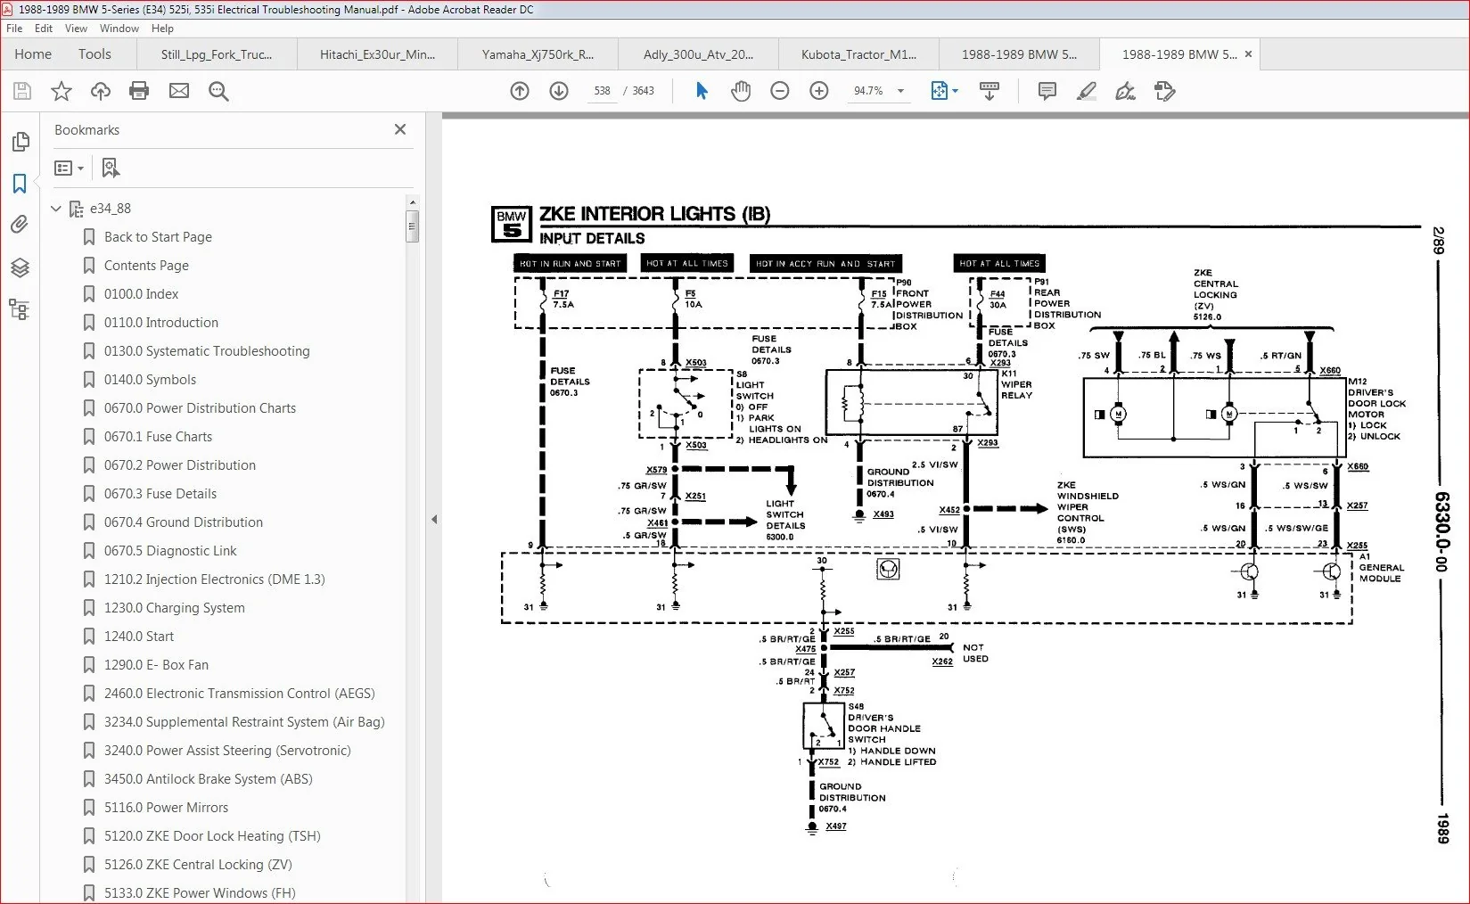Zoom out with minus icon
Viewport: 1470px width, 904px height.
pyautogui.click(x=780, y=91)
